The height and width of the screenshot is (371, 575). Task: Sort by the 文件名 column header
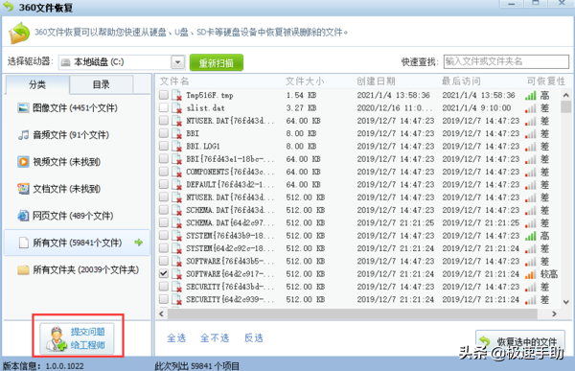(x=174, y=81)
